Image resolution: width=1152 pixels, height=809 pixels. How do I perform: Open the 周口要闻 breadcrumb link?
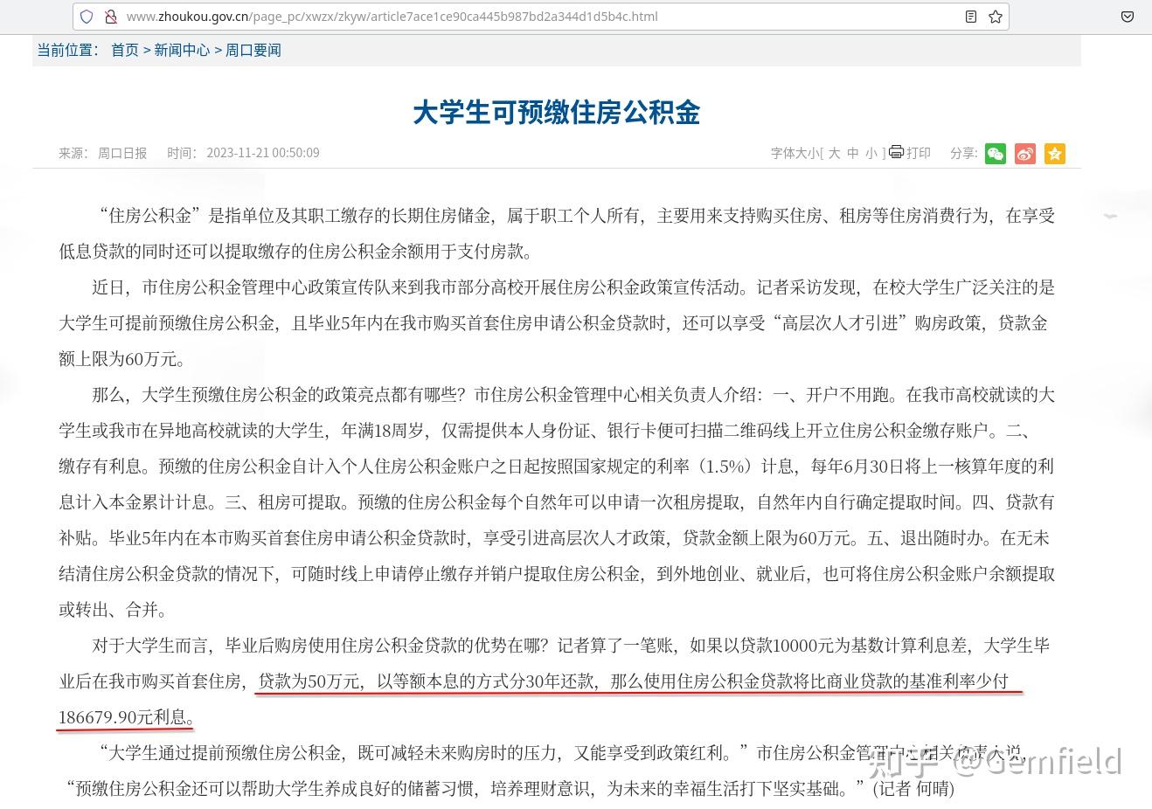coord(253,50)
